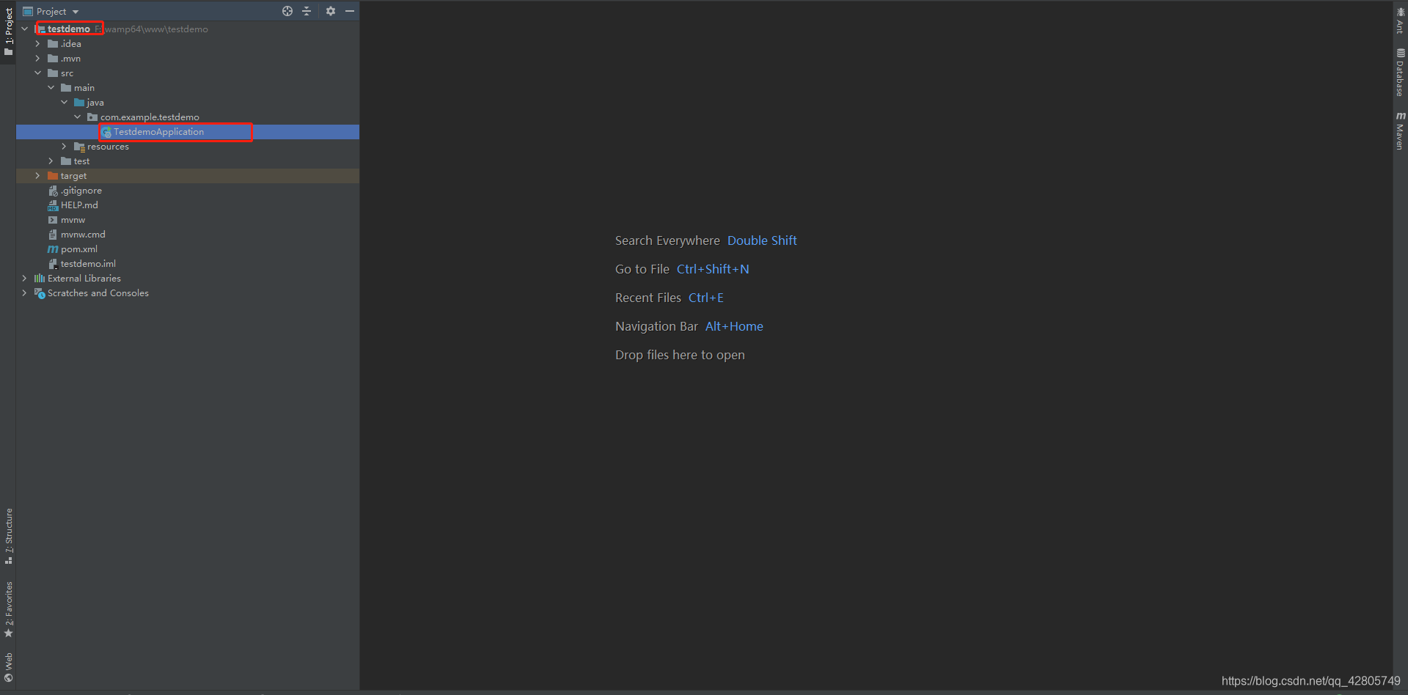The height and width of the screenshot is (695, 1408).
Task: Click the mvnw script file icon
Action: pos(53,220)
